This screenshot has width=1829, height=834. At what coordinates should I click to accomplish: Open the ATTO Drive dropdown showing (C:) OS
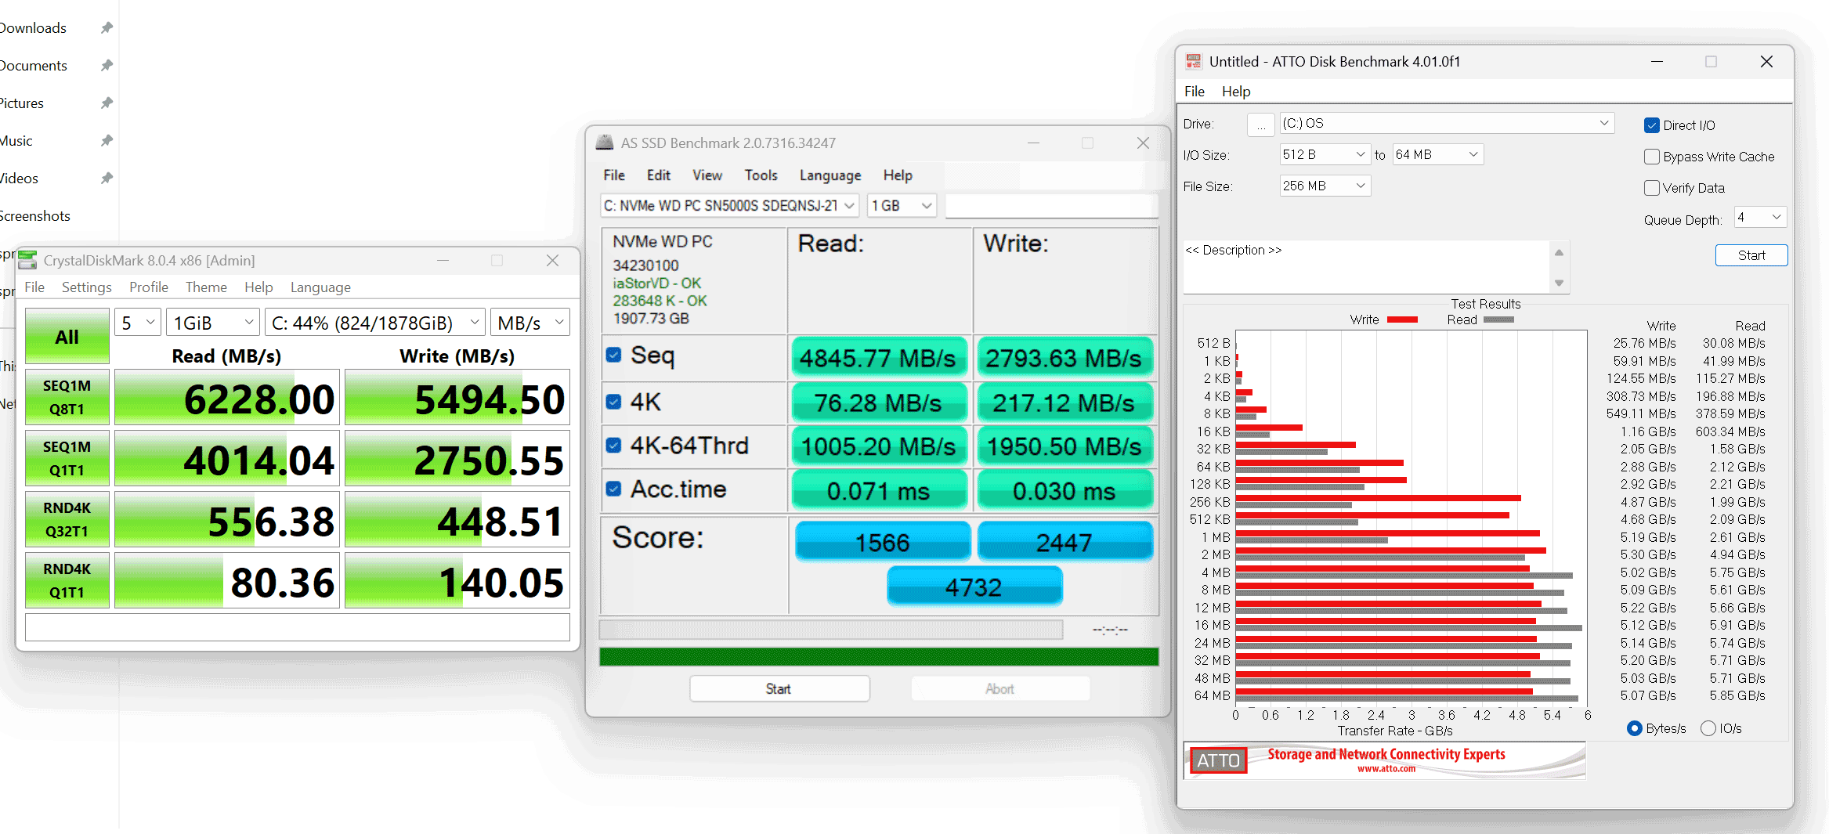point(1447,123)
